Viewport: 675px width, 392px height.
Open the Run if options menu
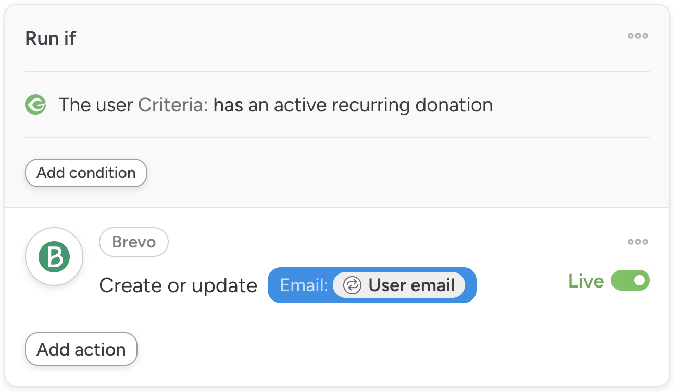[637, 36]
